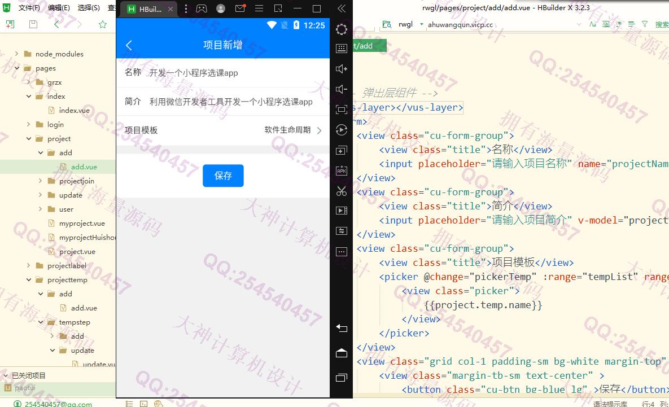Viewport: 669px width, 407px height.
Task: Click HBuilder save toolbar icon
Action: click(33, 24)
